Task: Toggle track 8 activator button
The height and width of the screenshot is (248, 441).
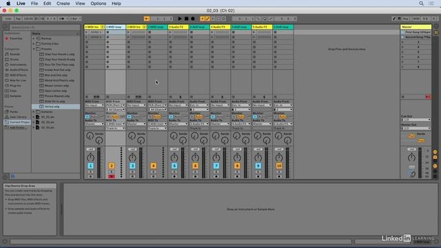Action: (x=237, y=166)
